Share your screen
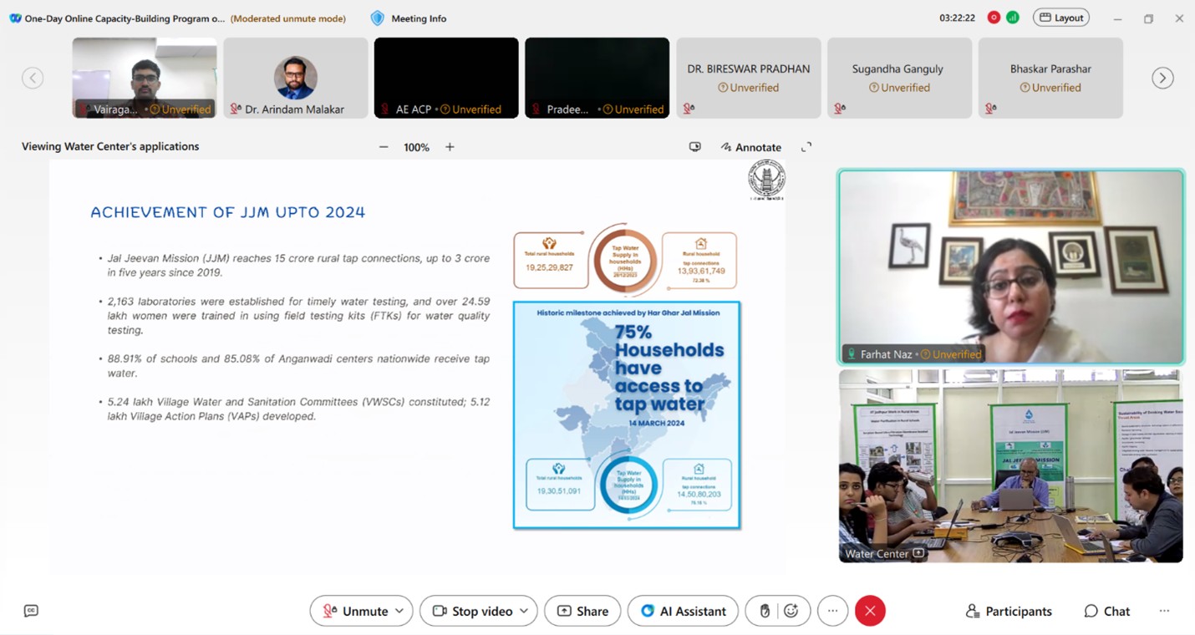 [582, 611]
